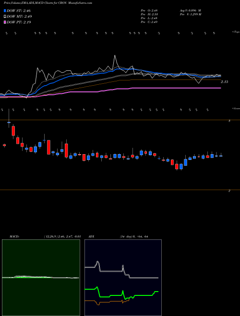Click the '3' price axis label

(x=229, y=121)
